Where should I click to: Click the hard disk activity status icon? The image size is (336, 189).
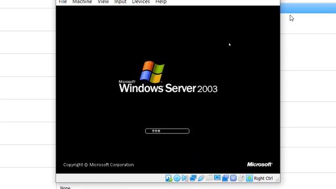pos(169,178)
